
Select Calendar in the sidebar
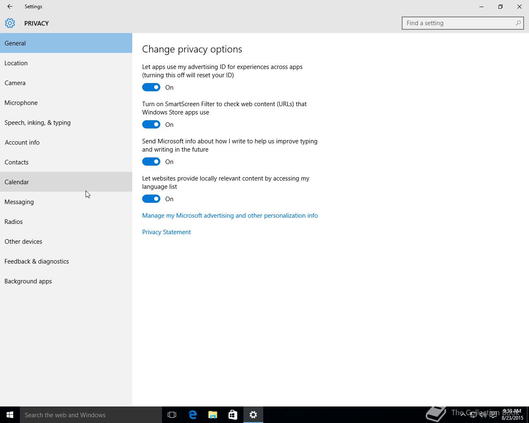coord(66,182)
